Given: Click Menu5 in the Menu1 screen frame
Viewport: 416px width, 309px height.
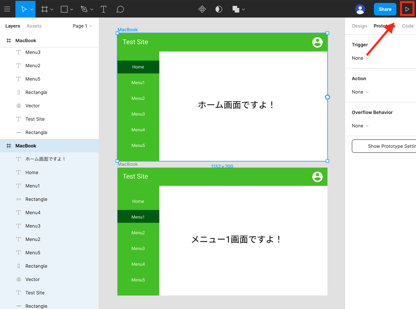Looking at the screenshot, I should pyautogui.click(x=138, y=280).
